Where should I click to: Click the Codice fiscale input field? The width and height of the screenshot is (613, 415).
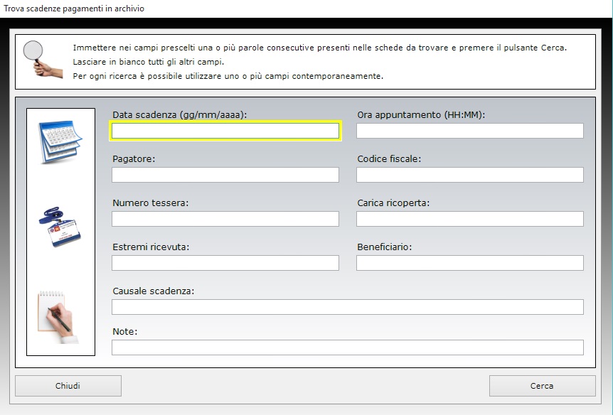tap(469, 175)
